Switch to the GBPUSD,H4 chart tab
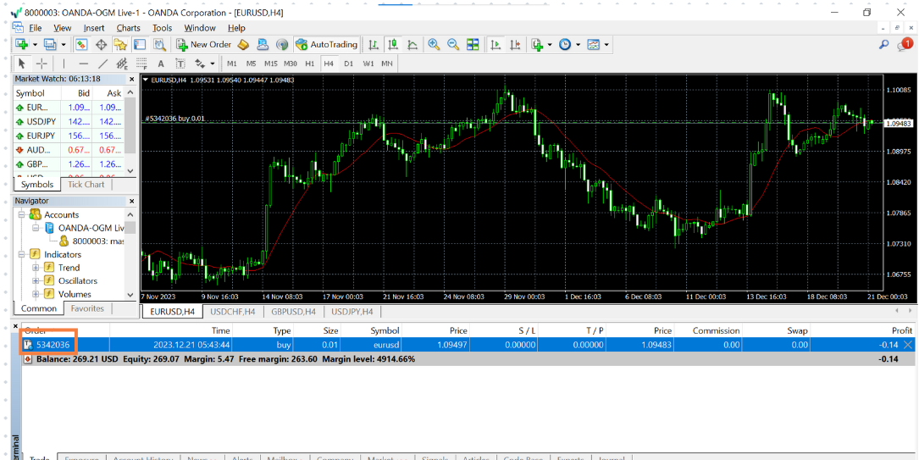919x460 pixels. pyautogui.click(x=294, y=312)
